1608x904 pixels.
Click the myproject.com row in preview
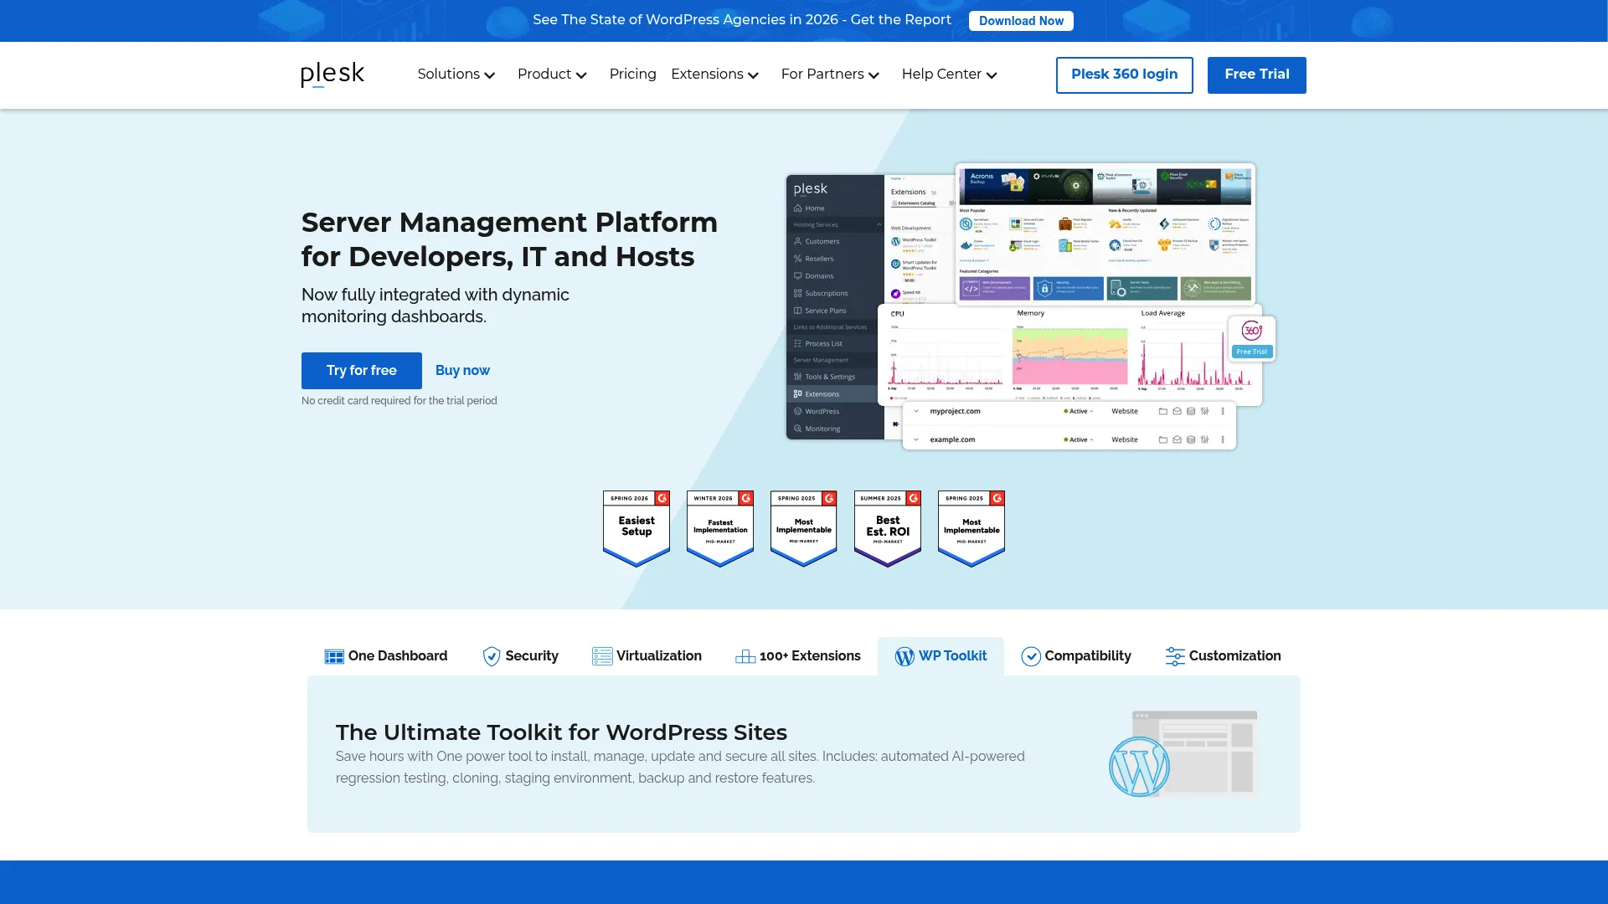pyautogui.click(x=1069, y=412)
